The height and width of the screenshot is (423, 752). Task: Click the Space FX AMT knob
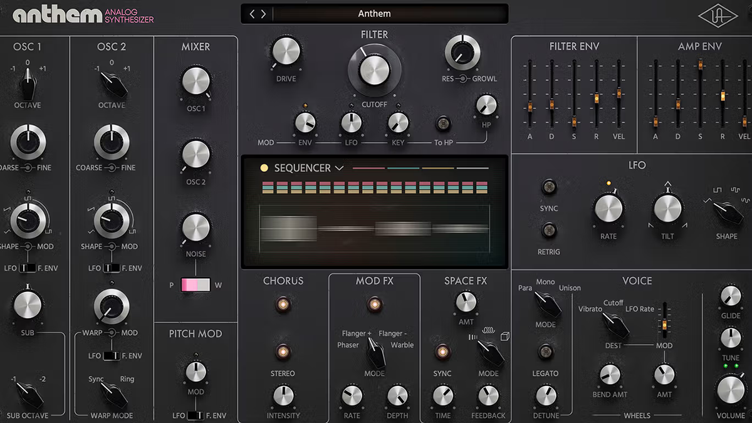[x=466, y=303]
